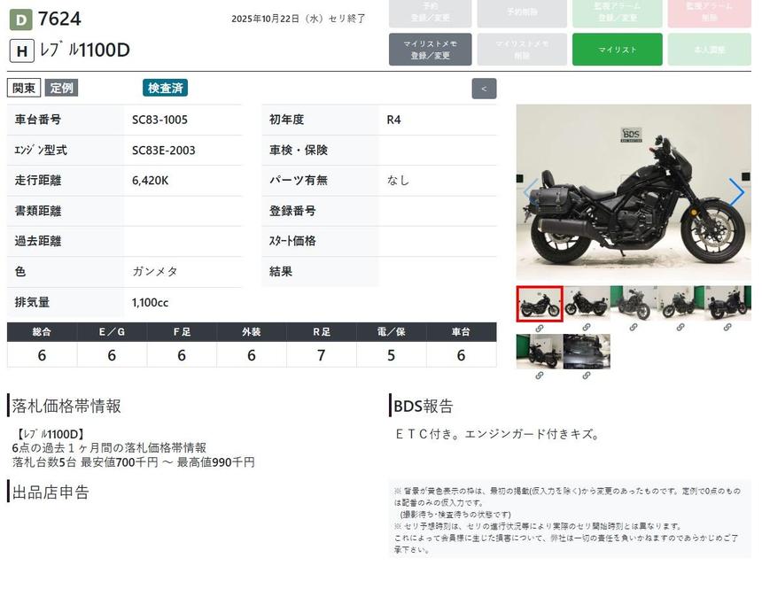Click the 関東 region tag
This screenshot has width=762, height=589.
tap(24, 88)
